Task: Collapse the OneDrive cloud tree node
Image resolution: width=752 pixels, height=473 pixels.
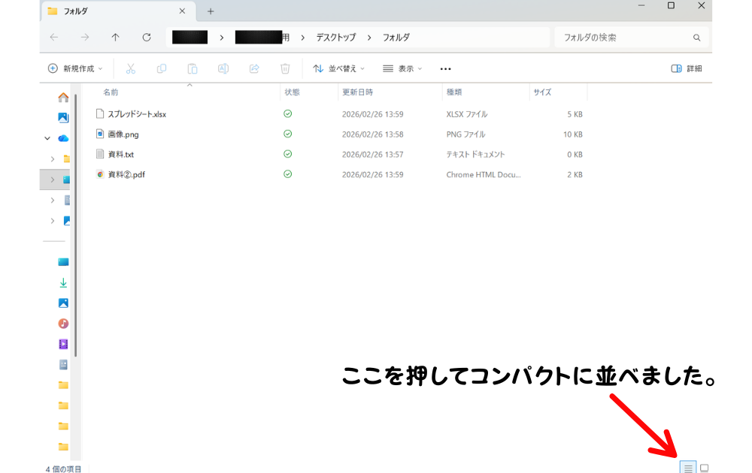Action: tap(47, 138)
